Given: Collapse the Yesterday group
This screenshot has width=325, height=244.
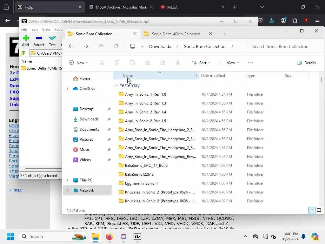Looking at the screenshot, I should (x=116, y=85).
